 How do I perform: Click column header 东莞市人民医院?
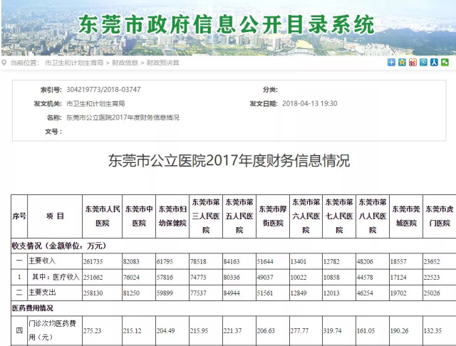point(103,216)
